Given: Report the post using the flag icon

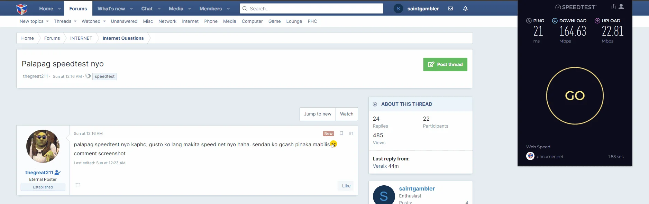Looking at the screenshot, I should pos(78,185).
